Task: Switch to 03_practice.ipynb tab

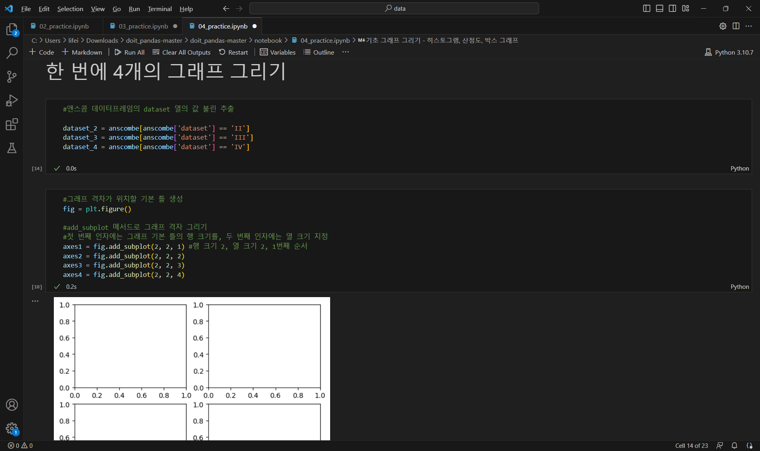Action: [143, 26]
